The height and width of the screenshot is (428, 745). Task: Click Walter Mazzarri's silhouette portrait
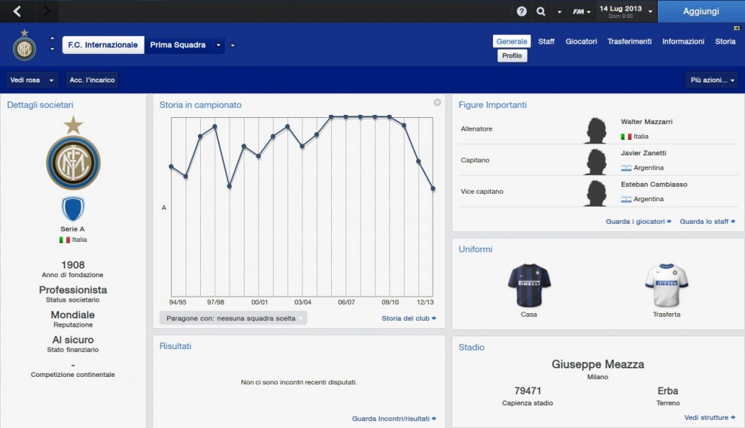pyautogui.click(x=596, y=130)
